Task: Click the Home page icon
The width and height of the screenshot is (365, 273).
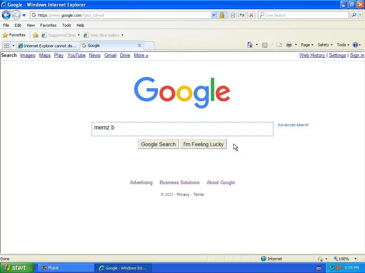Action: tap(250, 45)
